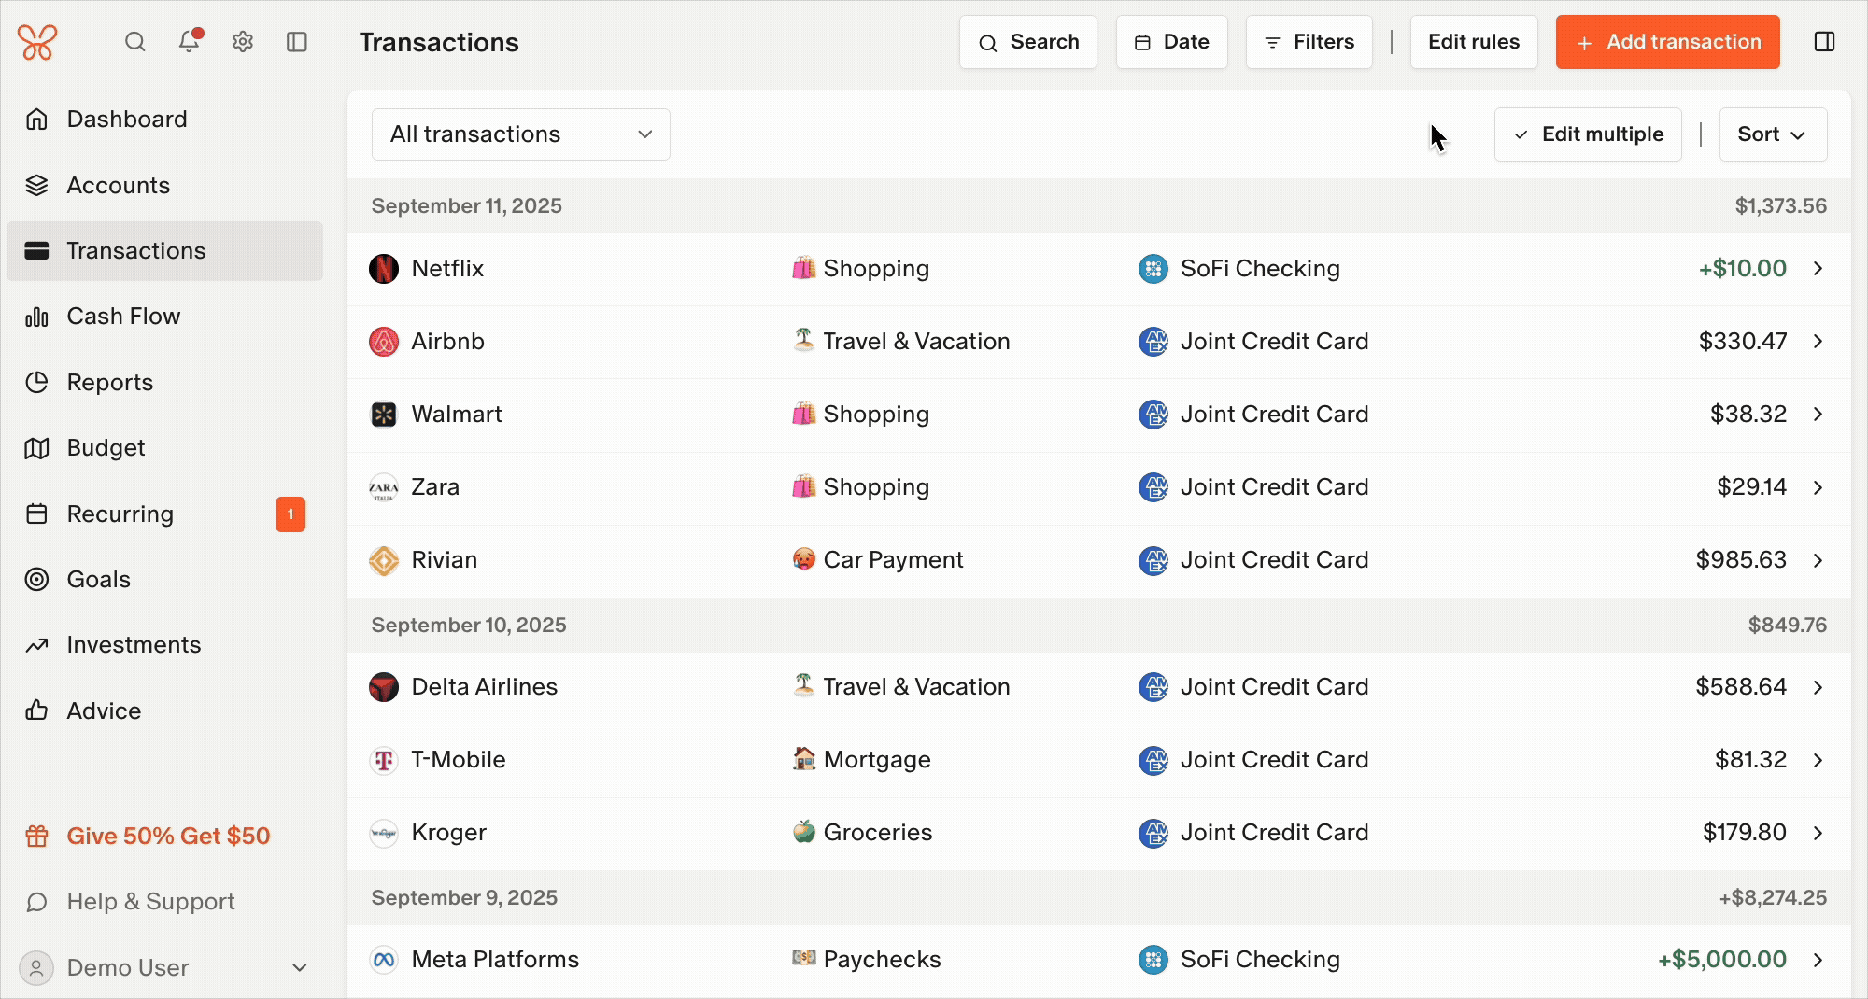Open settings using the gear icon
The height and width of the screenshot is (999, 1868).
coord(242,41)
